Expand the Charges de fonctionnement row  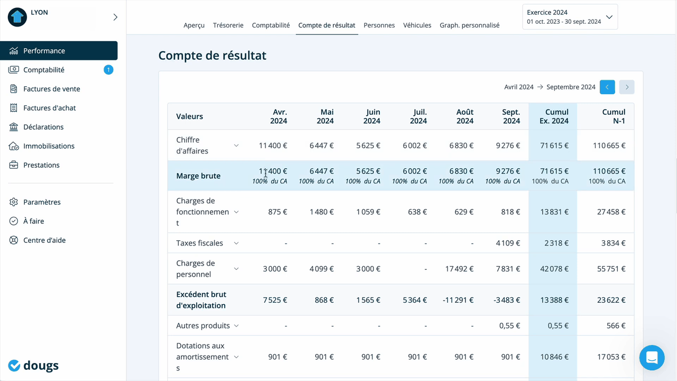click(x=236, y=212)
